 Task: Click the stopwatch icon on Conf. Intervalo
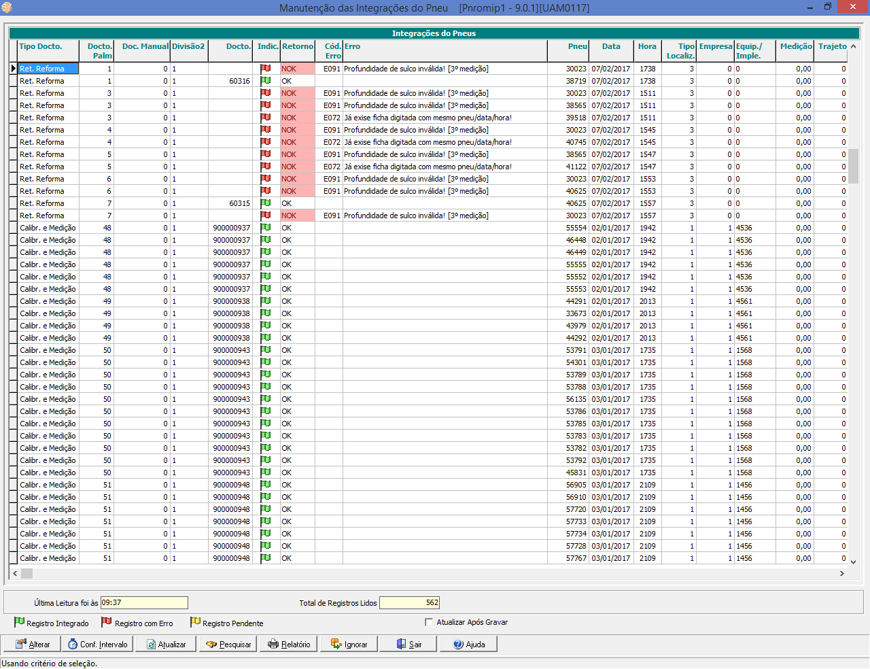[72, 644]
